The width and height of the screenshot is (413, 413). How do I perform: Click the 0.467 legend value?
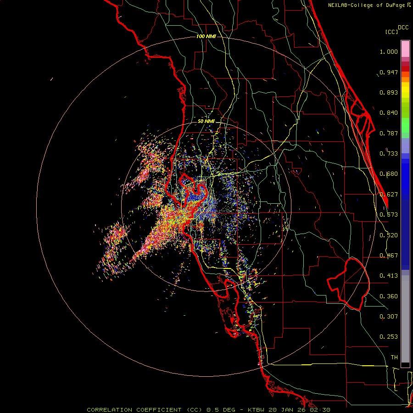[389, 256]
